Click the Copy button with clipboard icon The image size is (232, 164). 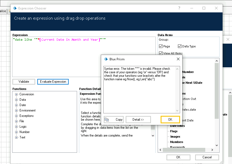point(114,120)
